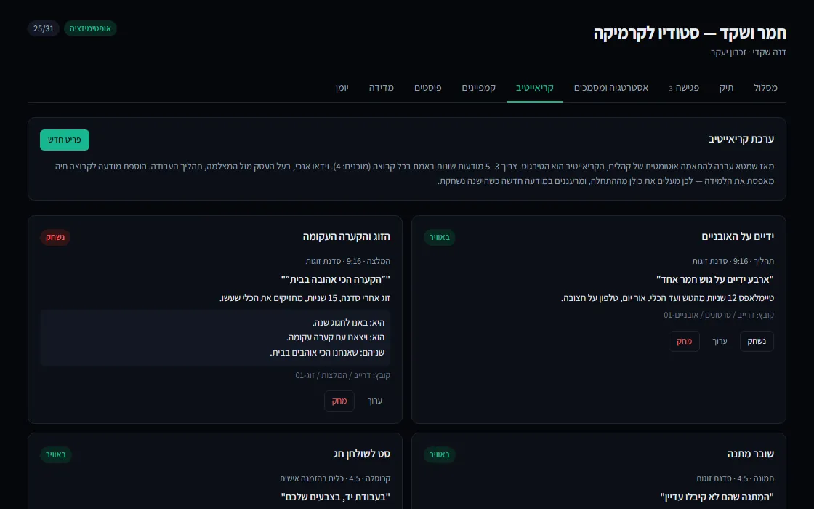This screenshot has width=814, height=509.
Task: Click the line הוא: ויצאנו עם קערה עקומה.
Action: click(335, 337)
